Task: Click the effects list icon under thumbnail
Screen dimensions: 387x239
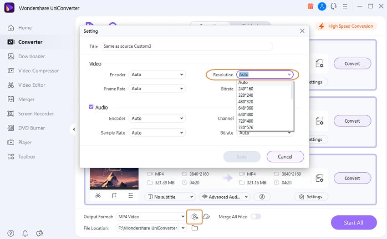Action: coord(131,195)
